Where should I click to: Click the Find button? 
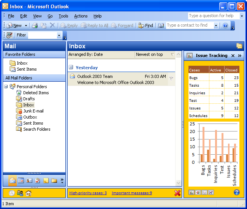pyautogui.click(x=146, y=25)
